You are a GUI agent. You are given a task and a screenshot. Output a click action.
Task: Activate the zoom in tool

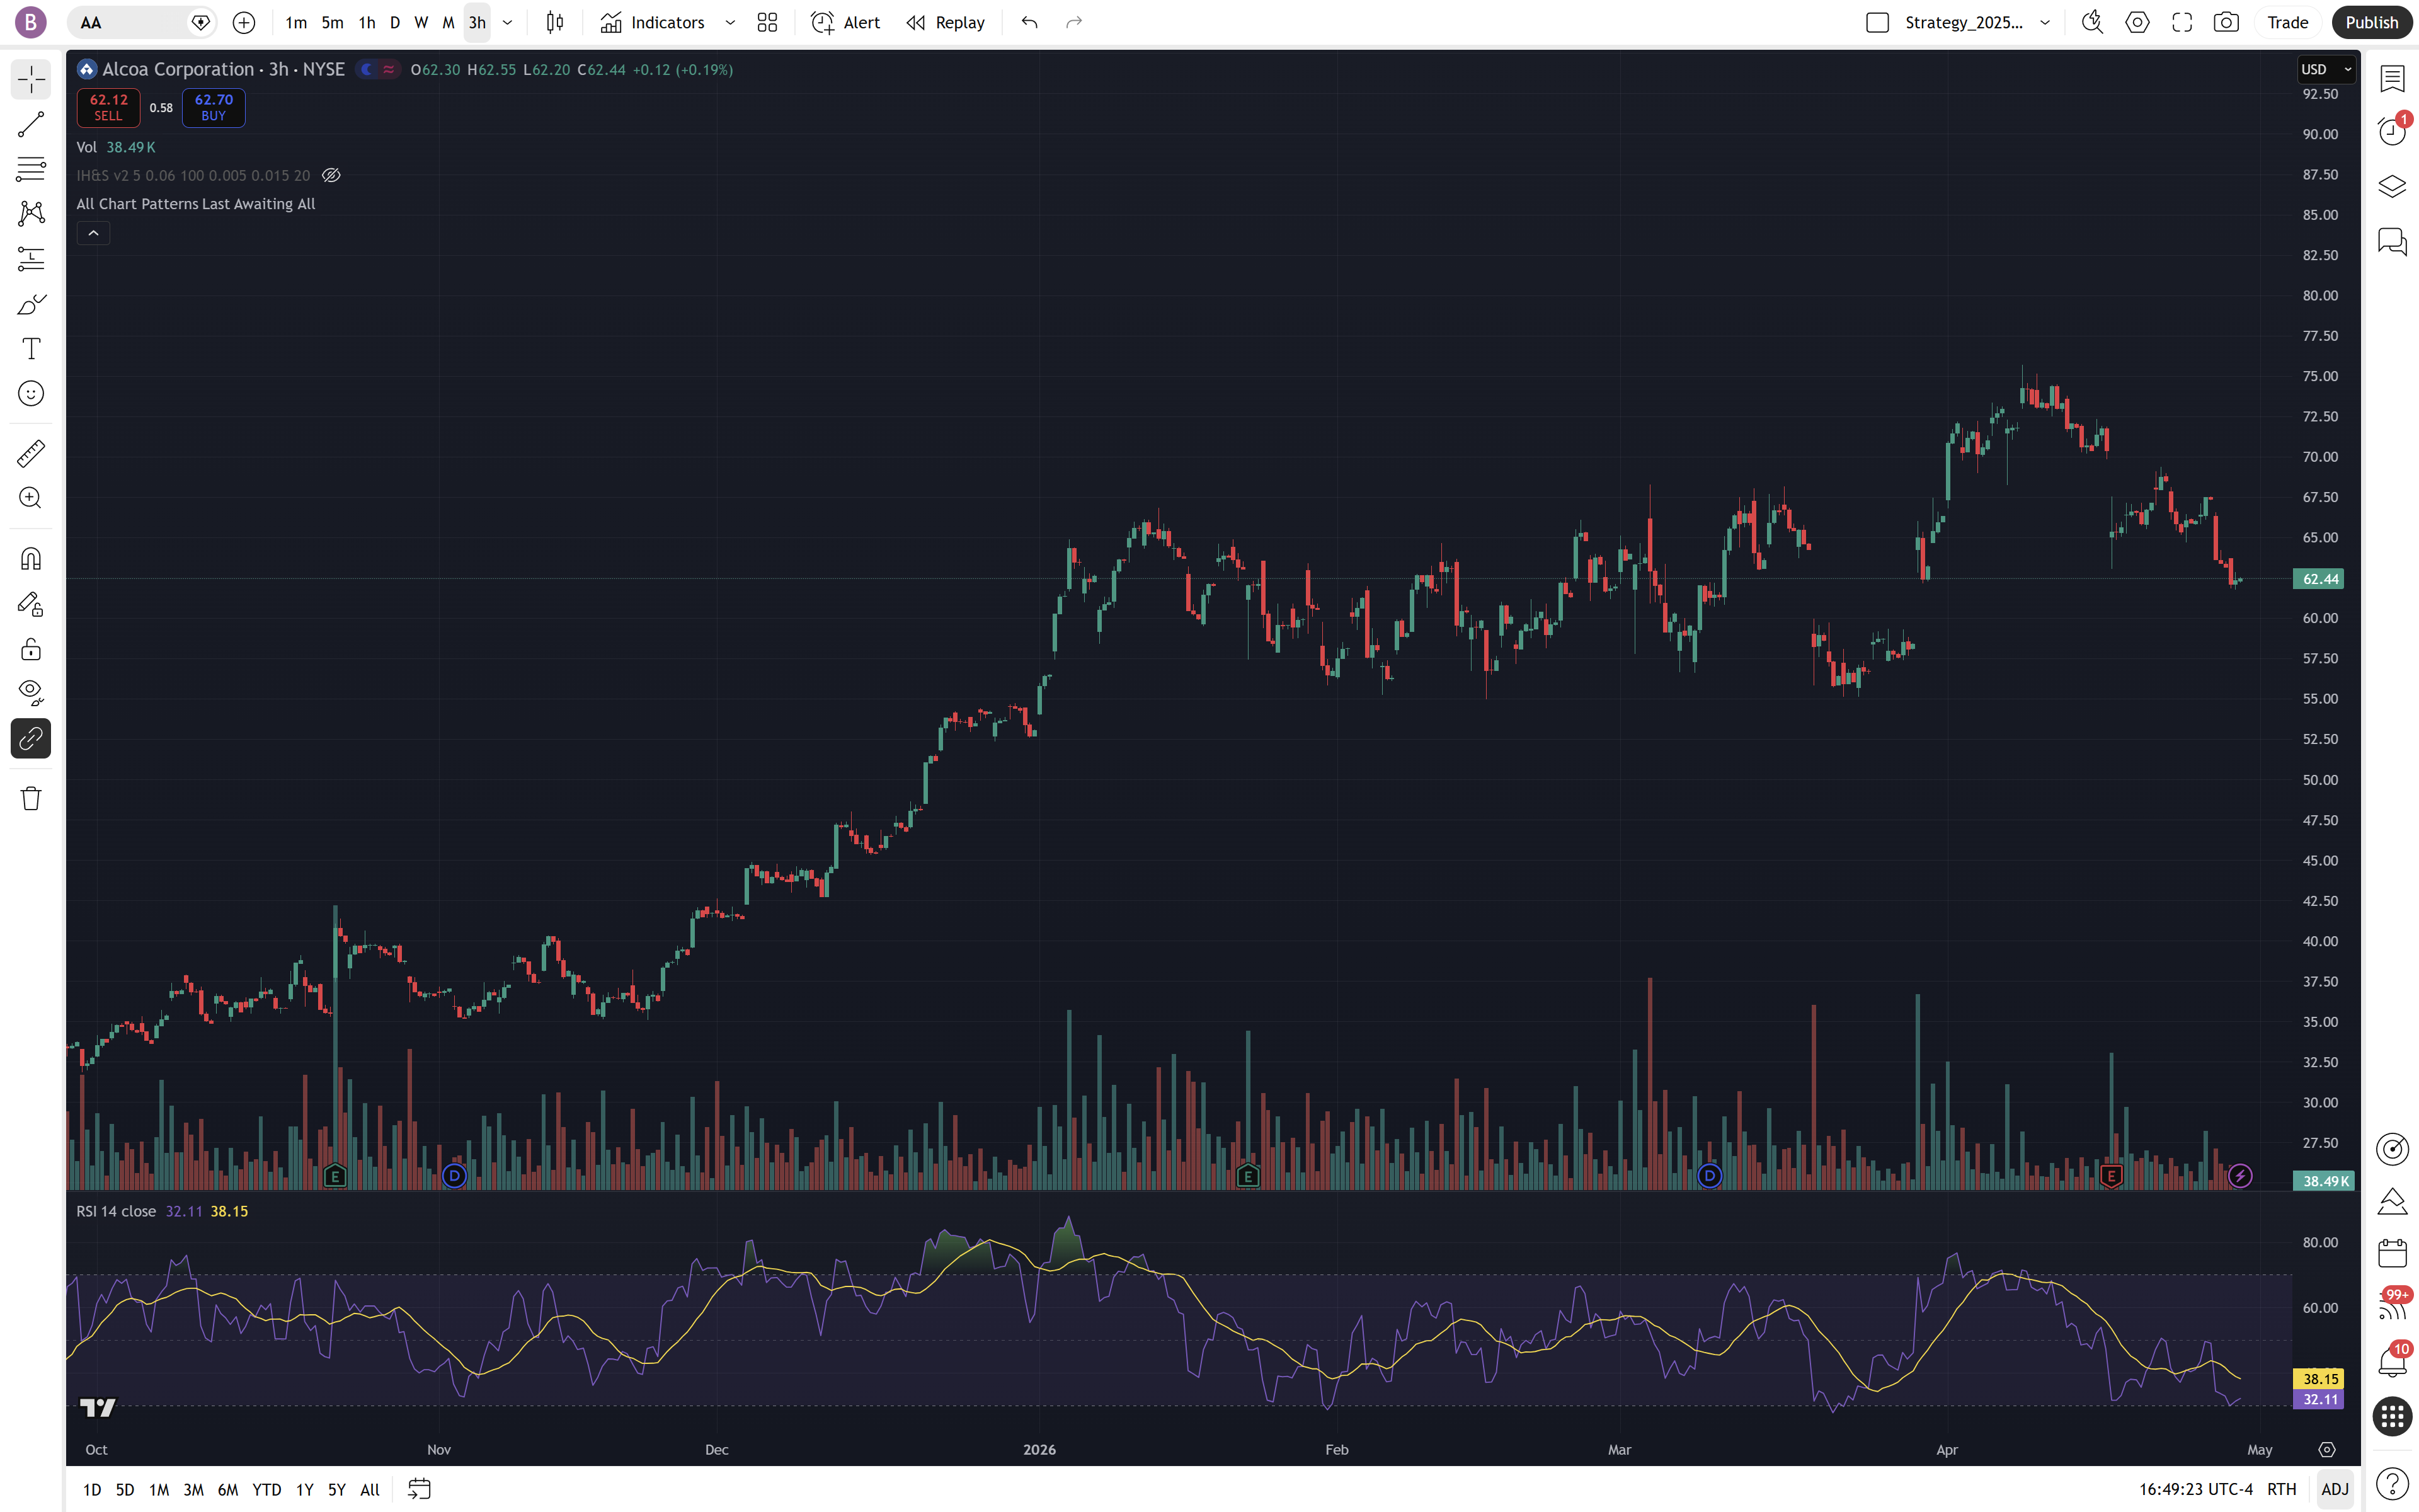coord(31,498)
